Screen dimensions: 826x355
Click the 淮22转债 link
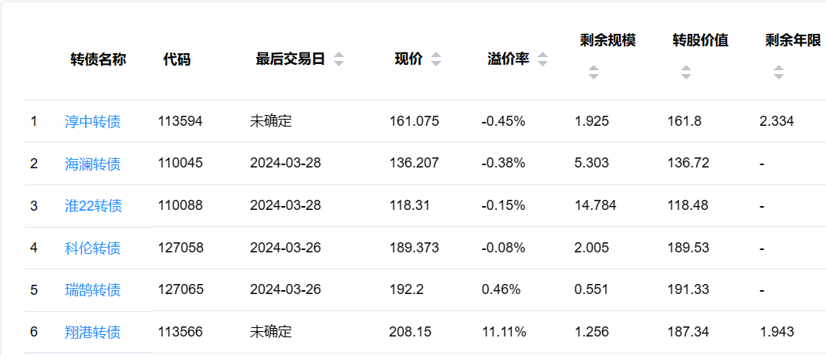pyautogui.click(x=93, y=206)
